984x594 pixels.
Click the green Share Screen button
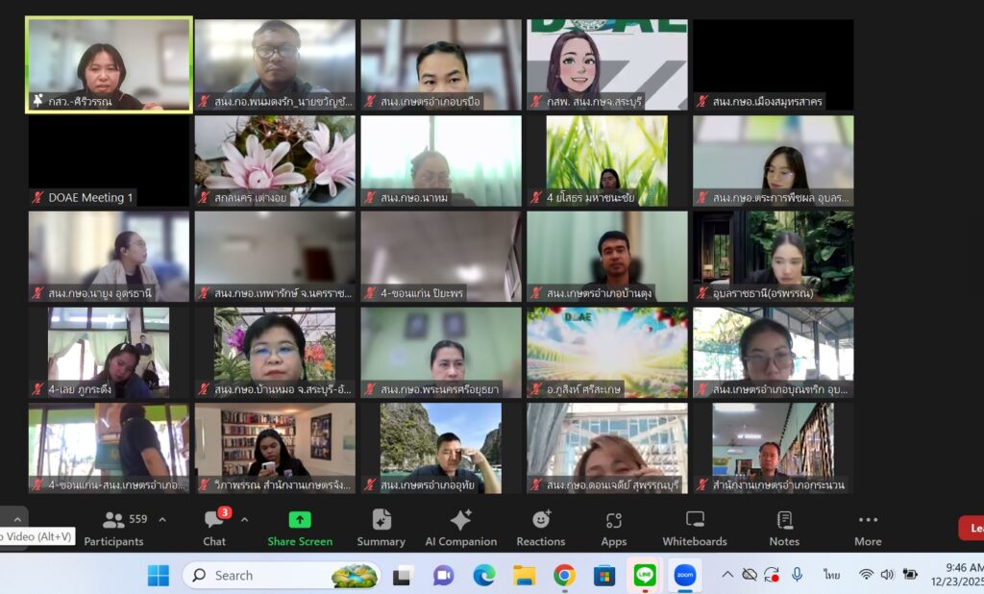point(300,528)
